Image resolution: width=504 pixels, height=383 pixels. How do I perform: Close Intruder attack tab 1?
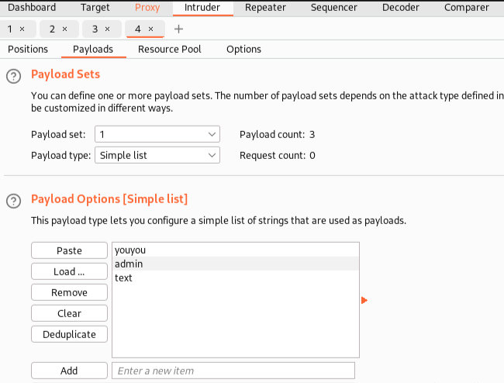[22, 29]
